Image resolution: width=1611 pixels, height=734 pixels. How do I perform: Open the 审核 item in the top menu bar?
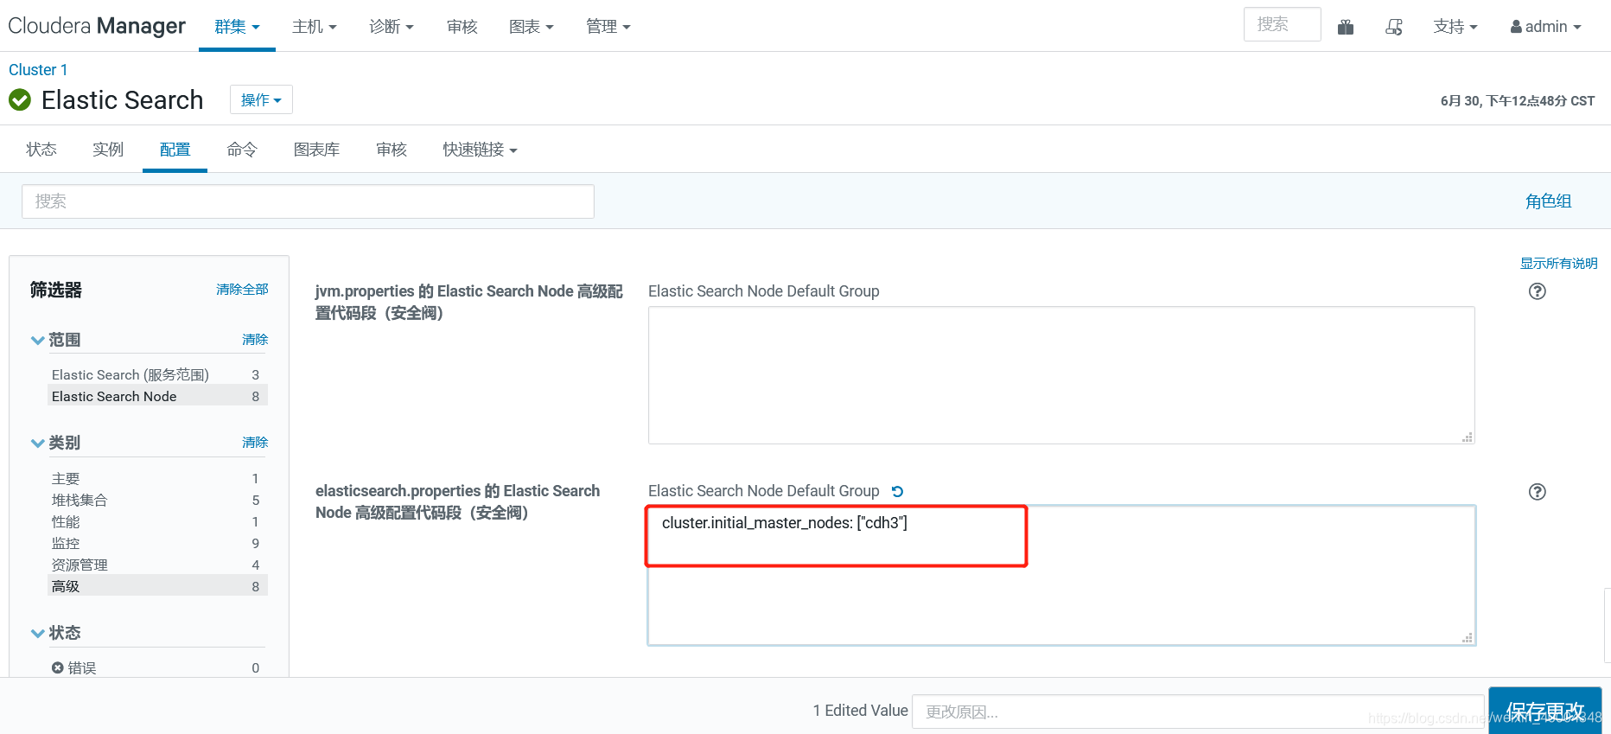[462, 27]
